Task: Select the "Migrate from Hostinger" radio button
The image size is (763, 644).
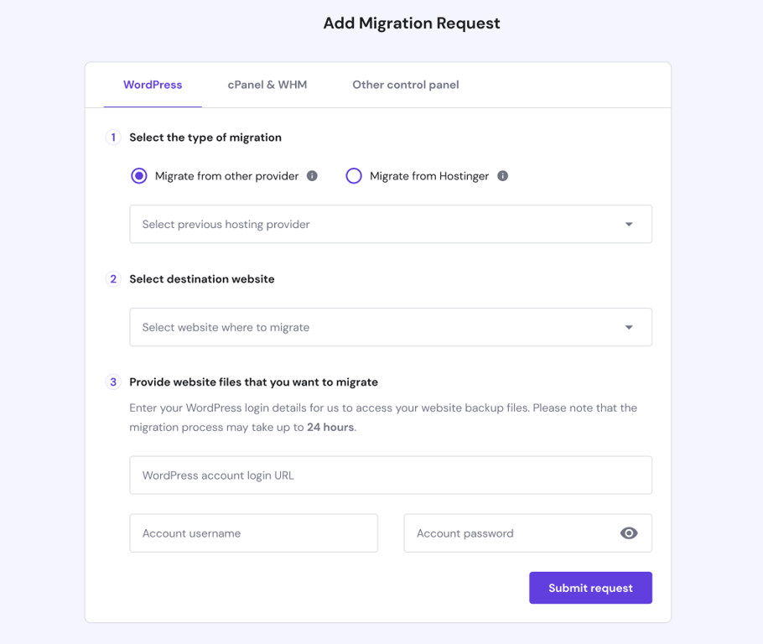Action: [354, 176]
